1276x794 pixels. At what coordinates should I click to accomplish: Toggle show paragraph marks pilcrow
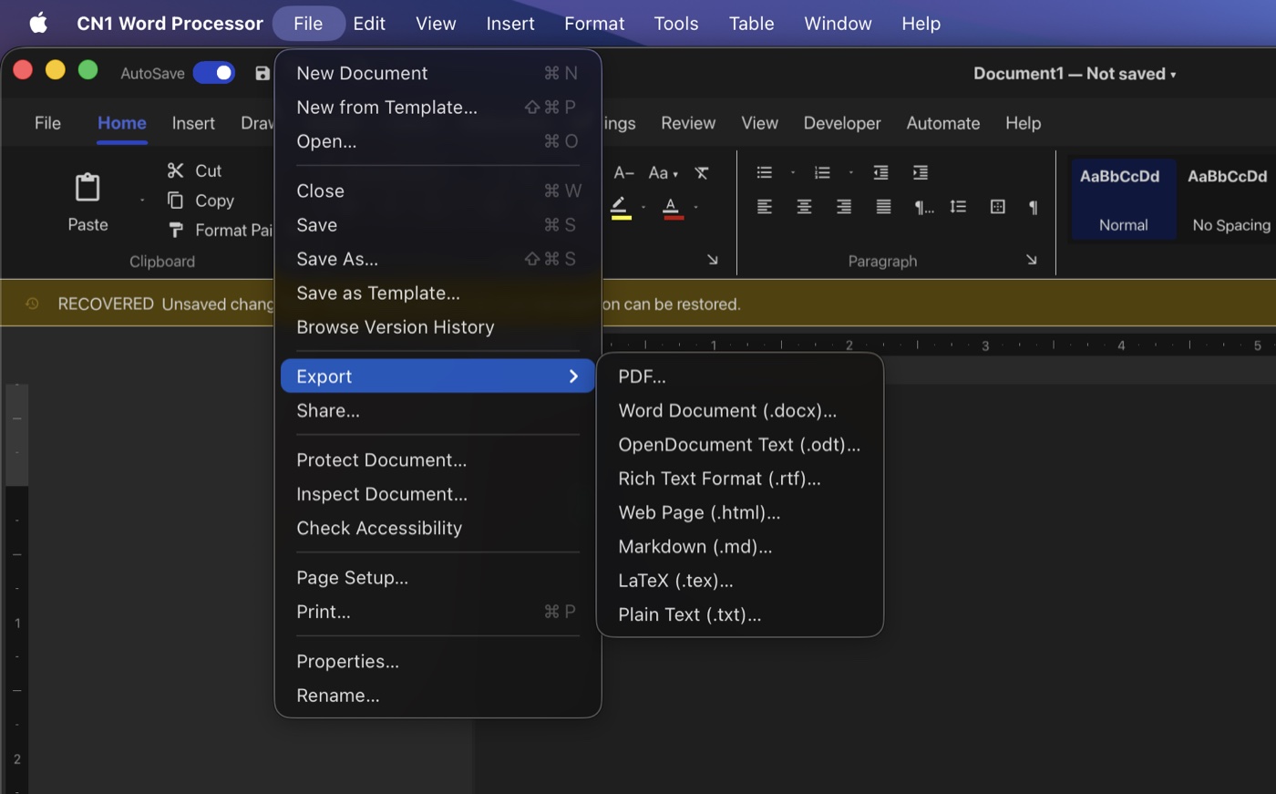pyautogui.click(x=1033, y=207)
